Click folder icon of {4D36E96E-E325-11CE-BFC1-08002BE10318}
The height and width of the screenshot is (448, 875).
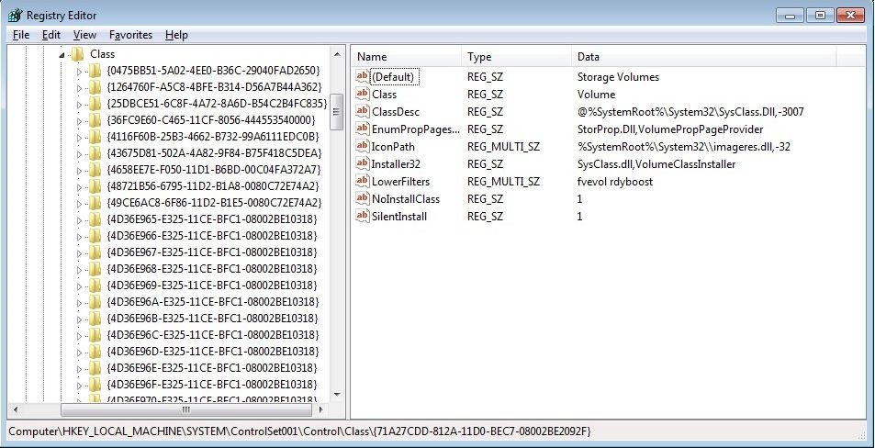coord(95,368)
